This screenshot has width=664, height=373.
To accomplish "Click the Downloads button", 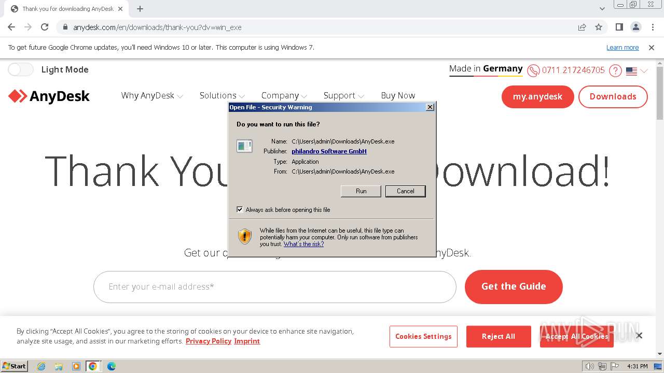I will coord(613,97).
